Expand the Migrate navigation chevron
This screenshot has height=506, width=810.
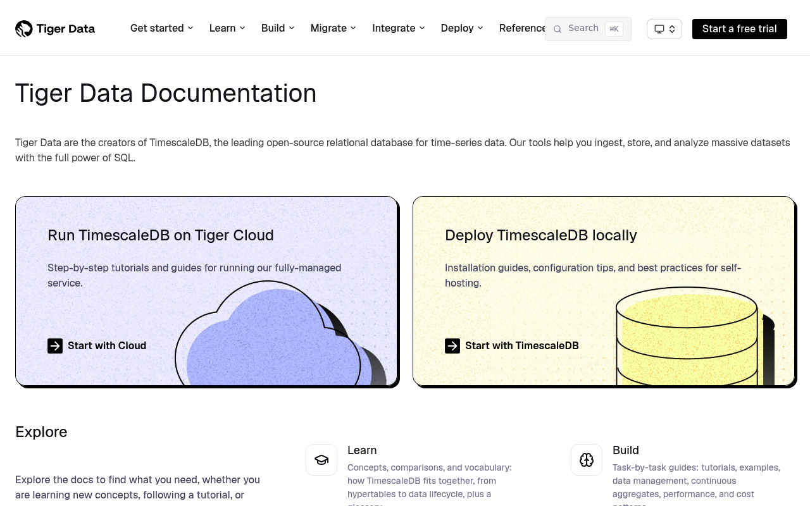[x=353, y=28]
